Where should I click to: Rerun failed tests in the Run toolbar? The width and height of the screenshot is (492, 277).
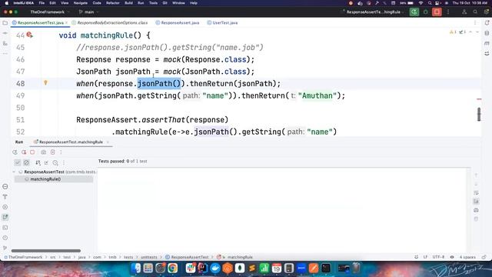24,152
